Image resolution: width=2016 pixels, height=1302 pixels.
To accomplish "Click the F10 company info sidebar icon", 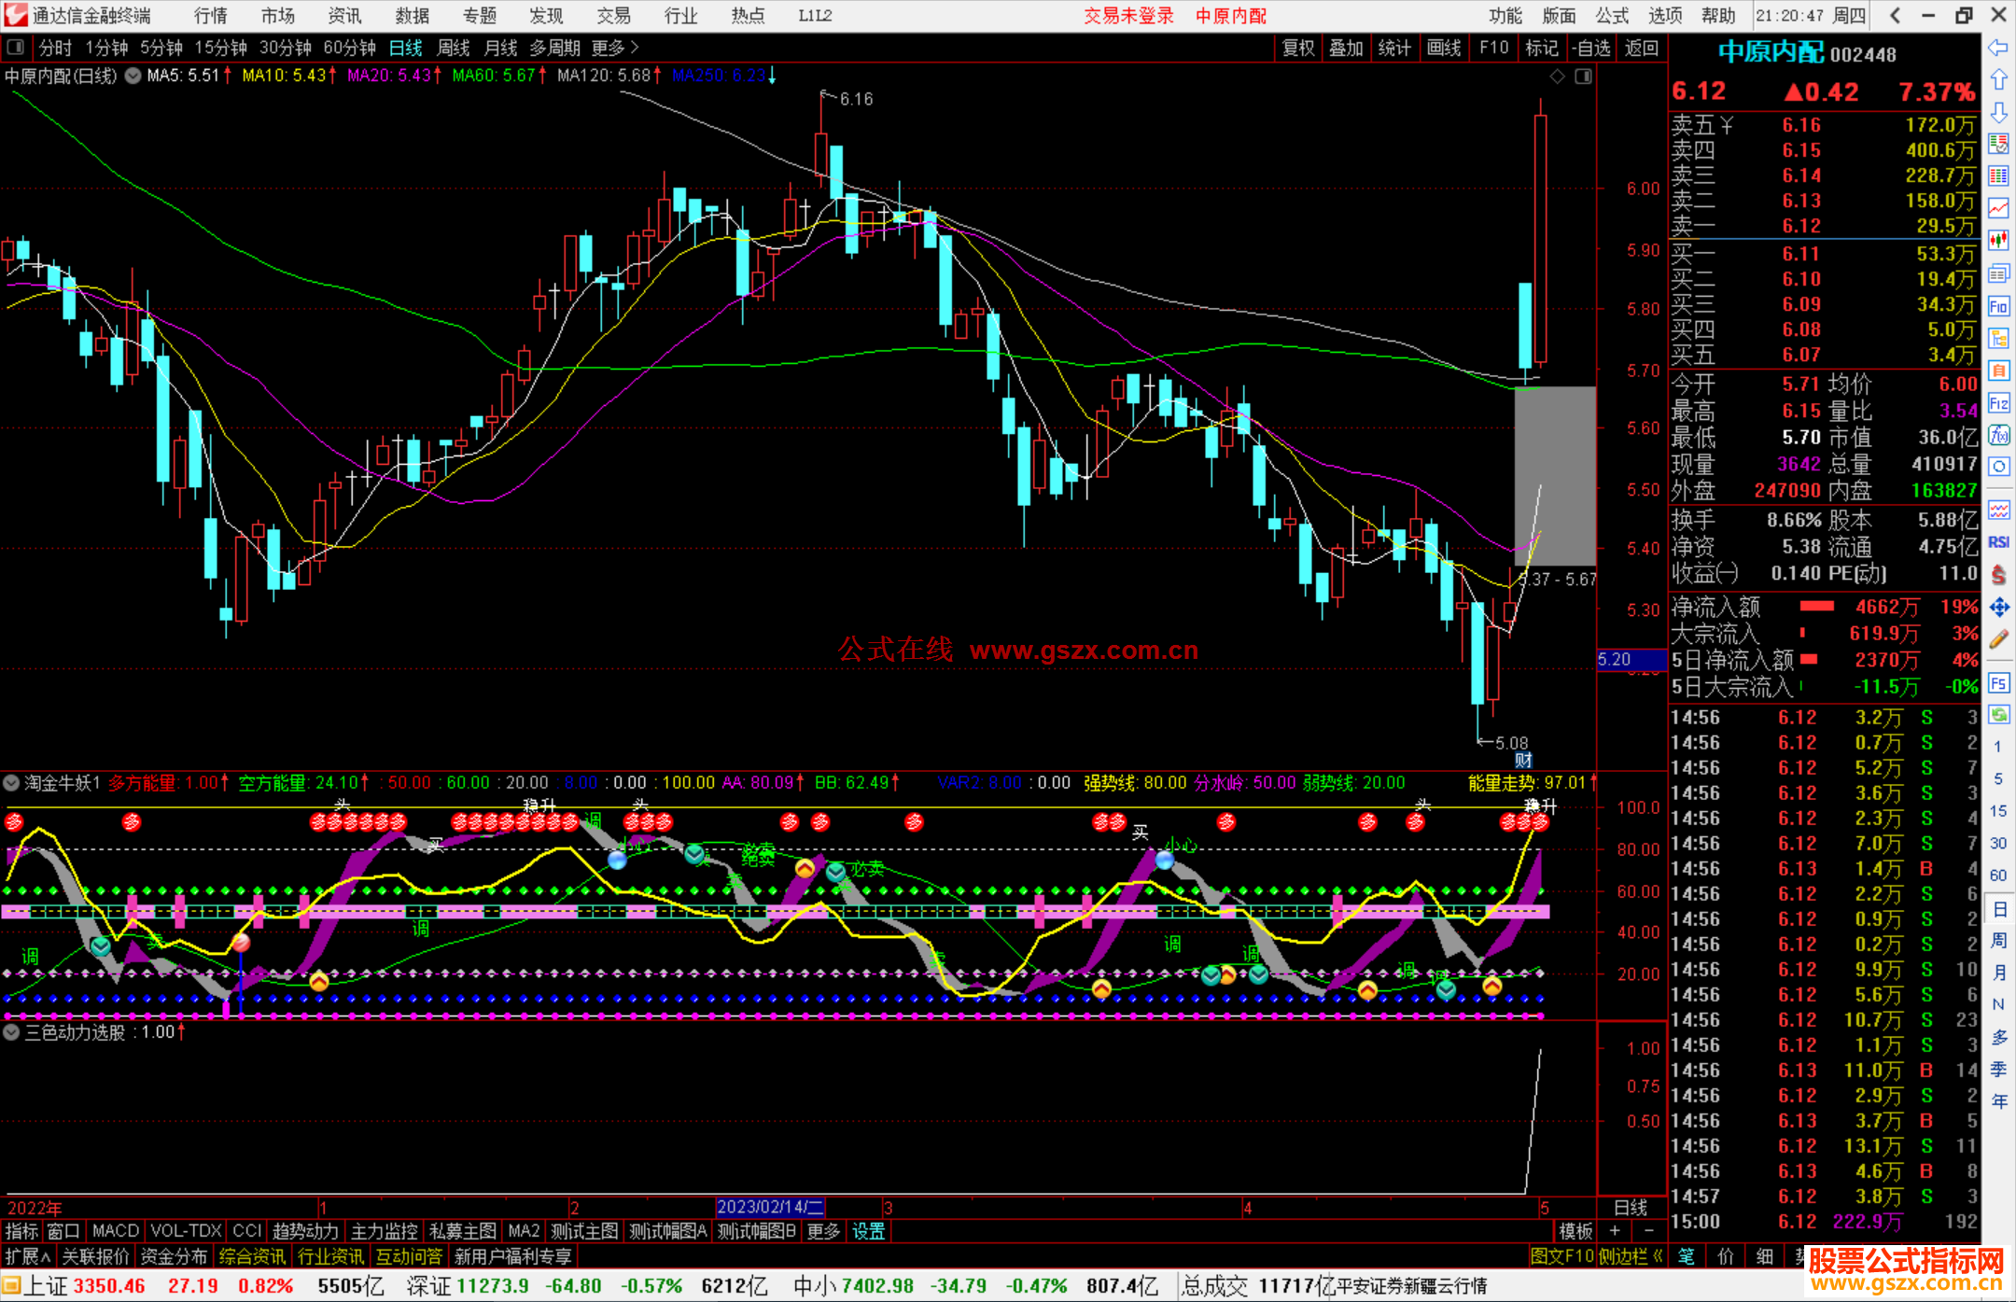I will (x=1998, y=306).
